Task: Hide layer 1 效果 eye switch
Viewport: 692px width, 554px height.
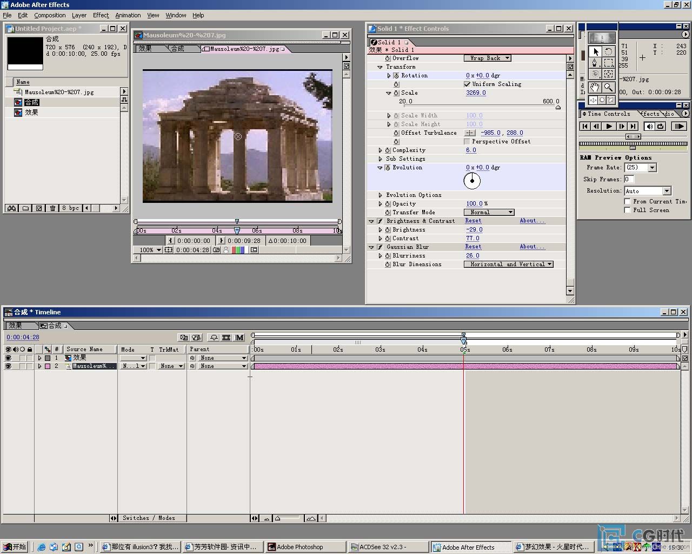Action: click(x=8, y=358)
